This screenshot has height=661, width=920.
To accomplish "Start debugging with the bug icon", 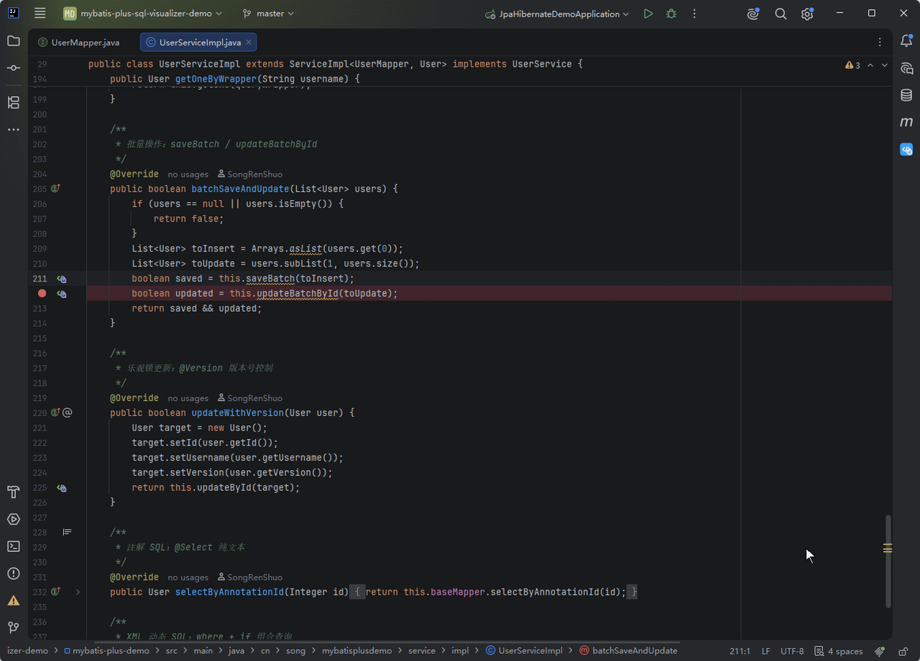I will click(x=671, y=14).
